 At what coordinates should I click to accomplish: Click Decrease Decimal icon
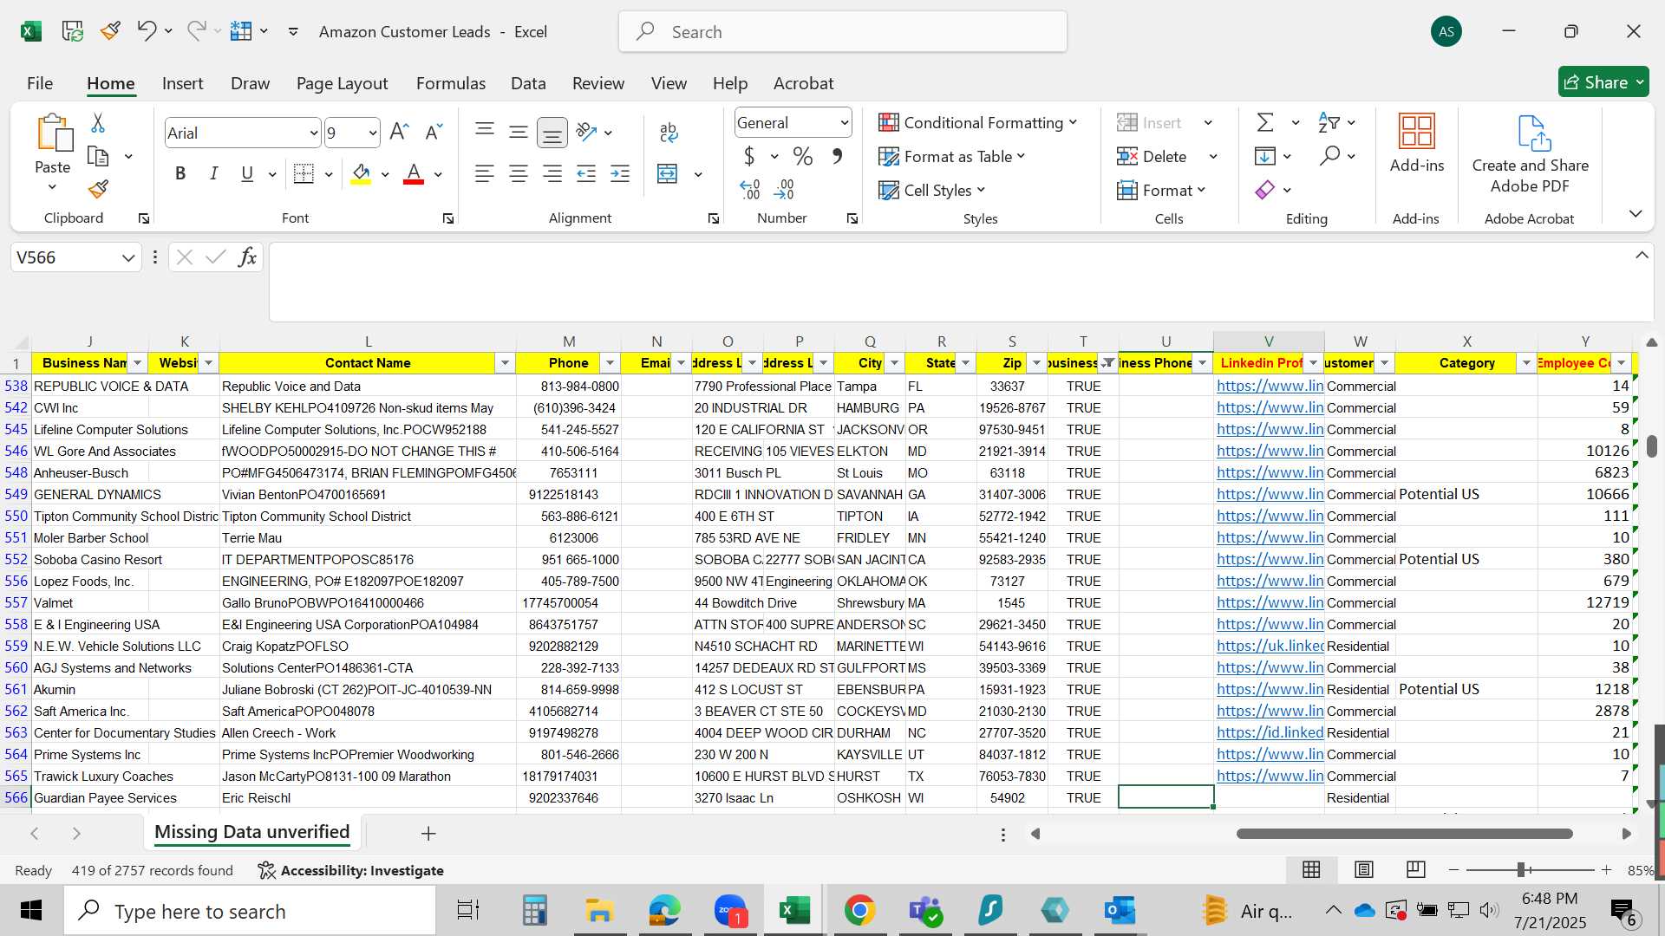click(x=784, y=189)
